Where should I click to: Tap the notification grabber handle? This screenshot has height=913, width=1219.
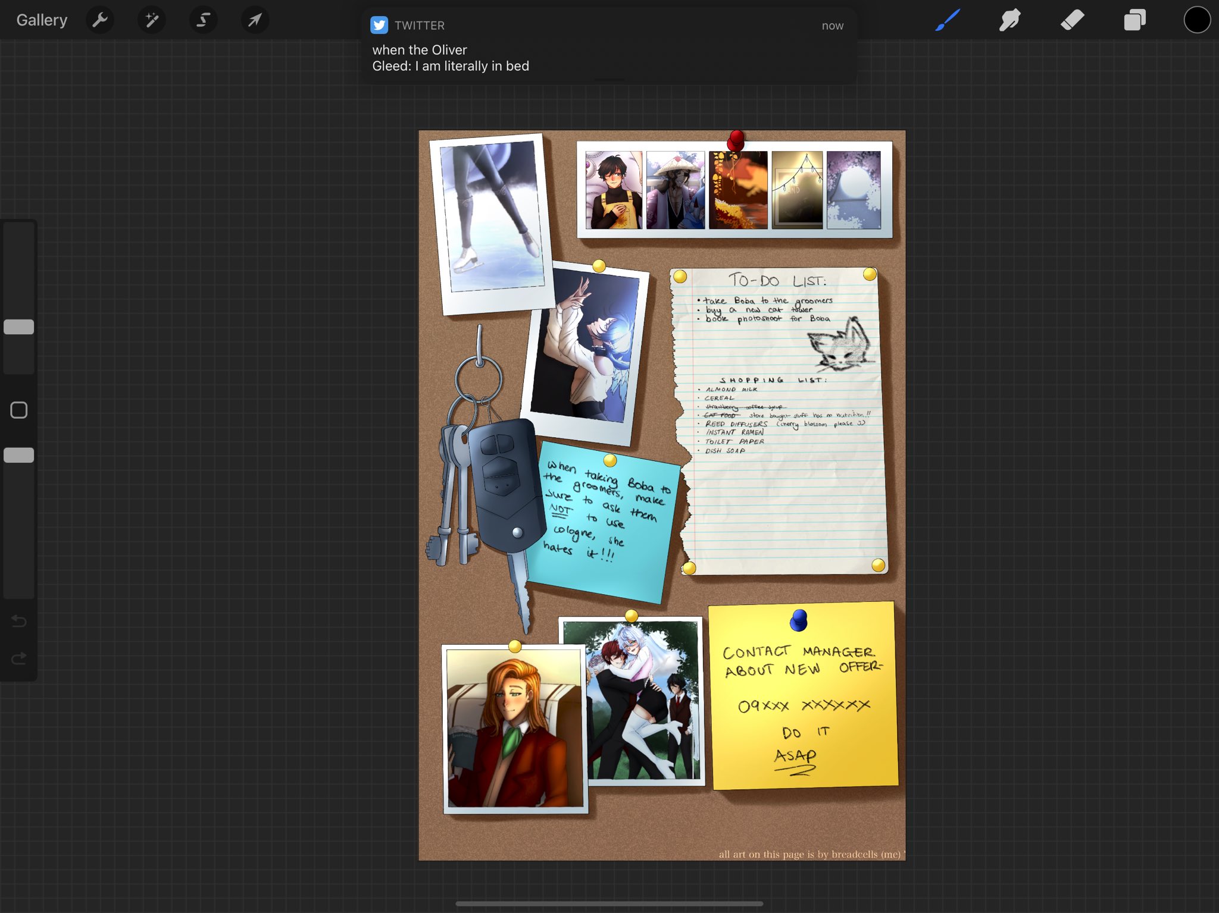click(x=609, y=80)
